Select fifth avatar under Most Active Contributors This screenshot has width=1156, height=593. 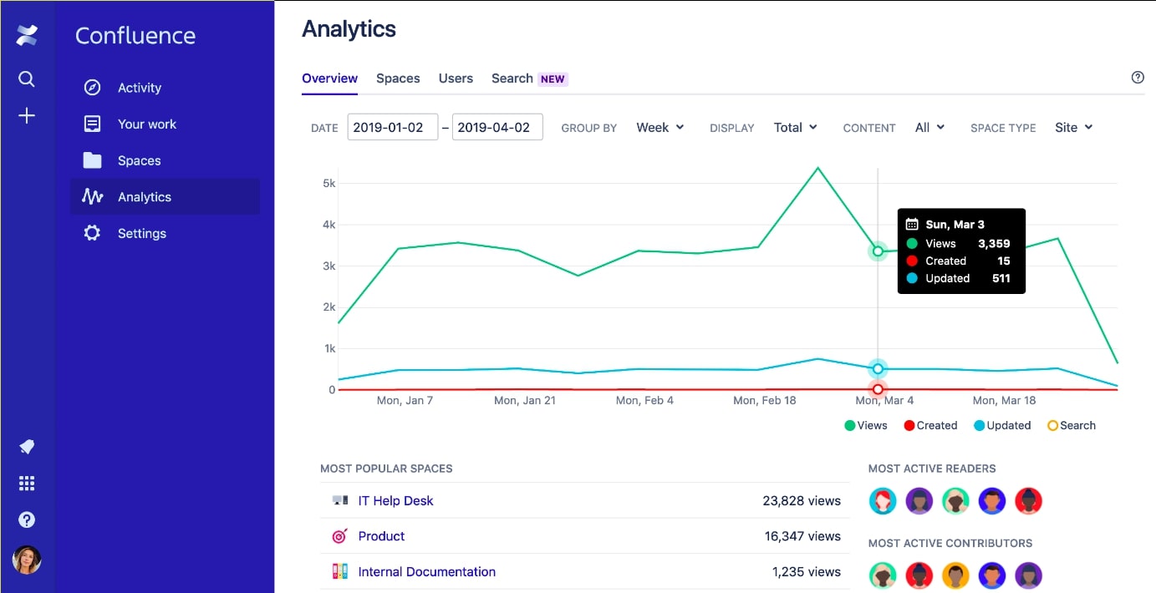[1029, 575]
